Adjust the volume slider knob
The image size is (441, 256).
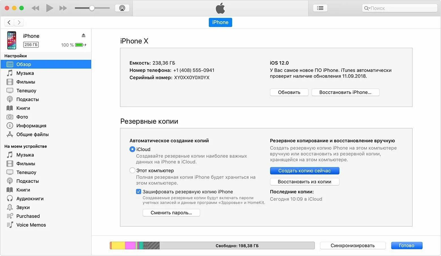tap(92, 8)
